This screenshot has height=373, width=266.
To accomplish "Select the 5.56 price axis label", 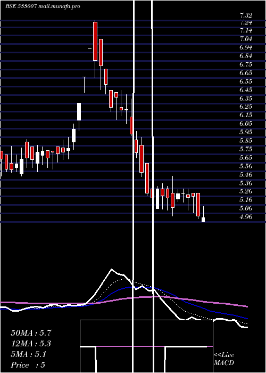I will coord(246,166).
